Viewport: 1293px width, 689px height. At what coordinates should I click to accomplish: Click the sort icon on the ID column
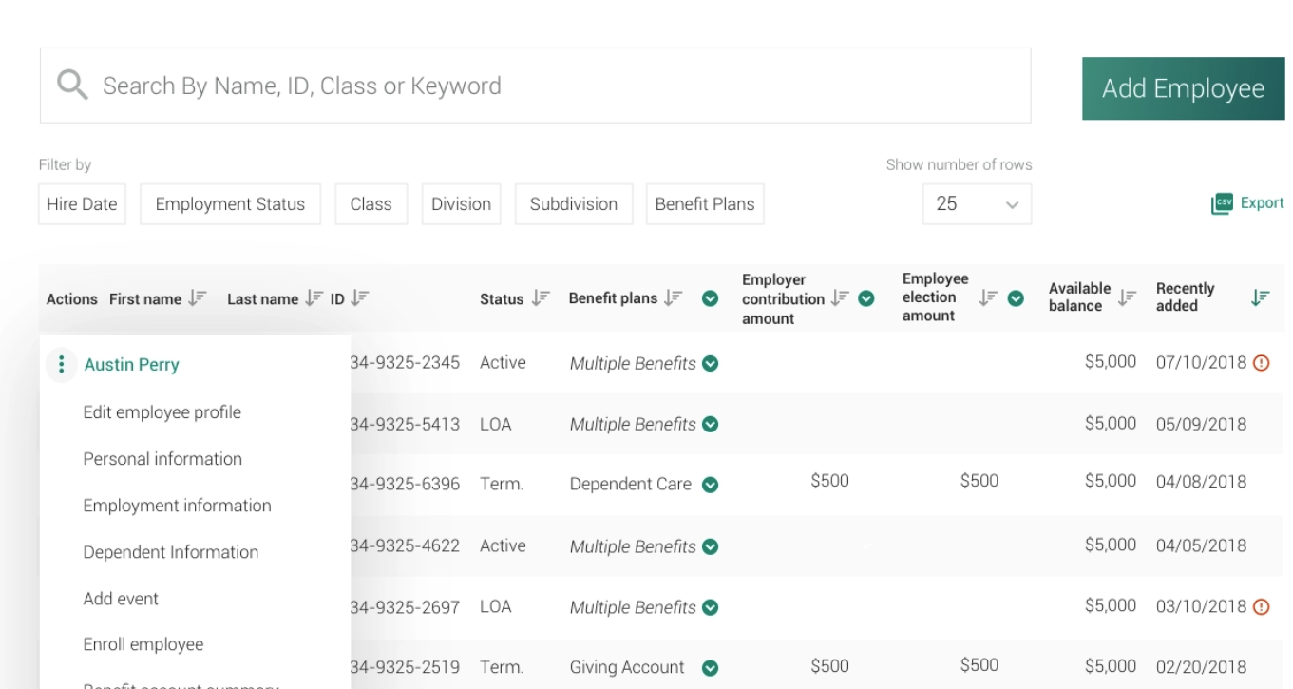coord(358,297)
